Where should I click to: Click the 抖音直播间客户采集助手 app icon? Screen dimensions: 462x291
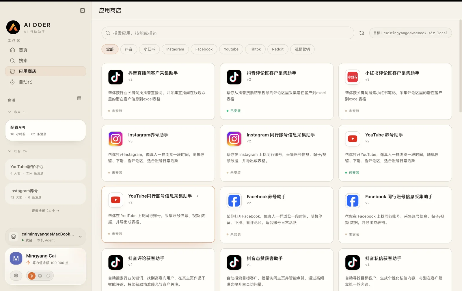pos(115,77)
